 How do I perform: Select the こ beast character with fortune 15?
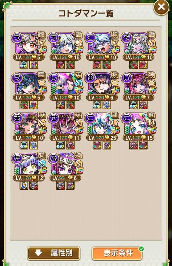[138, 126]
